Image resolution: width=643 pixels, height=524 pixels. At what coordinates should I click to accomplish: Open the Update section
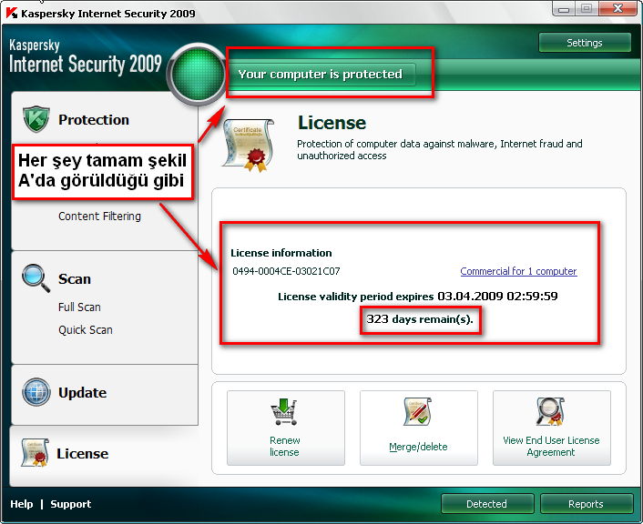[x=83, y=392]
